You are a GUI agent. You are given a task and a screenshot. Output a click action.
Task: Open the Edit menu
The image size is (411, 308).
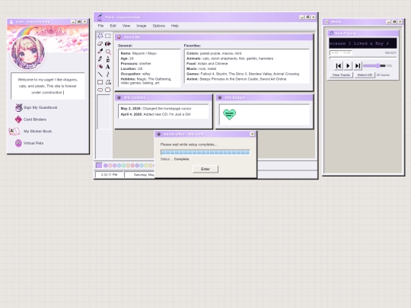click(113, 26)
